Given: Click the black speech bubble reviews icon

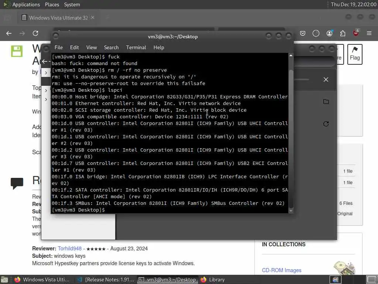Looking at the screenshot, I should 17,183.
